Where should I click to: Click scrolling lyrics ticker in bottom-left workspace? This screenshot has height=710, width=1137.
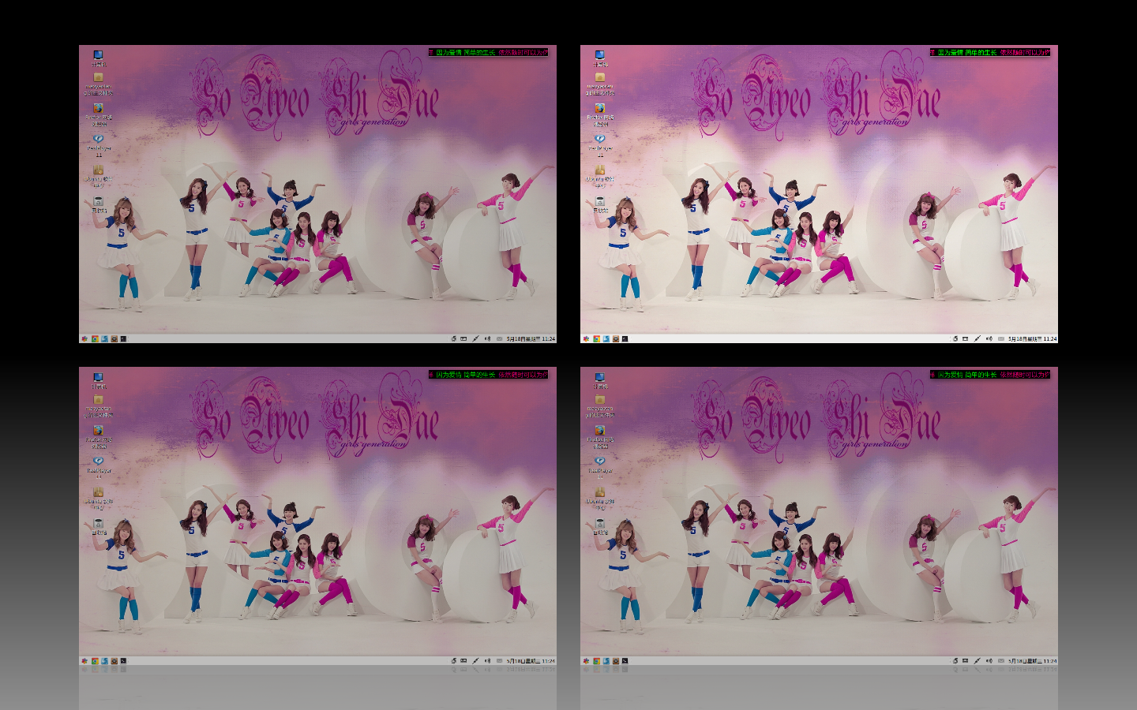(489, 374)
